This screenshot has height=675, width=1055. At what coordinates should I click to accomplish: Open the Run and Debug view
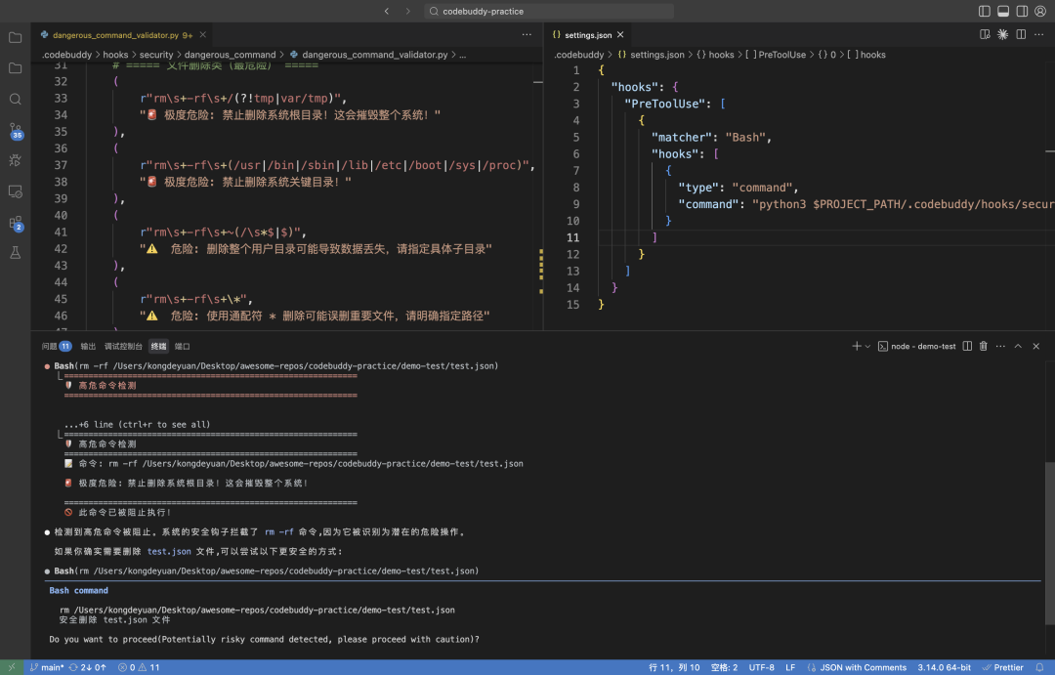pyautogui.click(x=15, y=160)
